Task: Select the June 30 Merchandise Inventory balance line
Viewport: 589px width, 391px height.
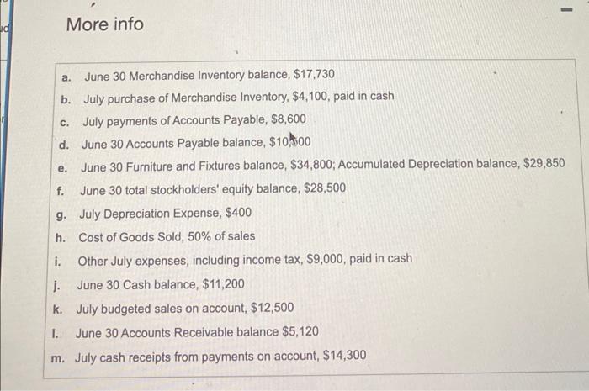Action: 203,74
